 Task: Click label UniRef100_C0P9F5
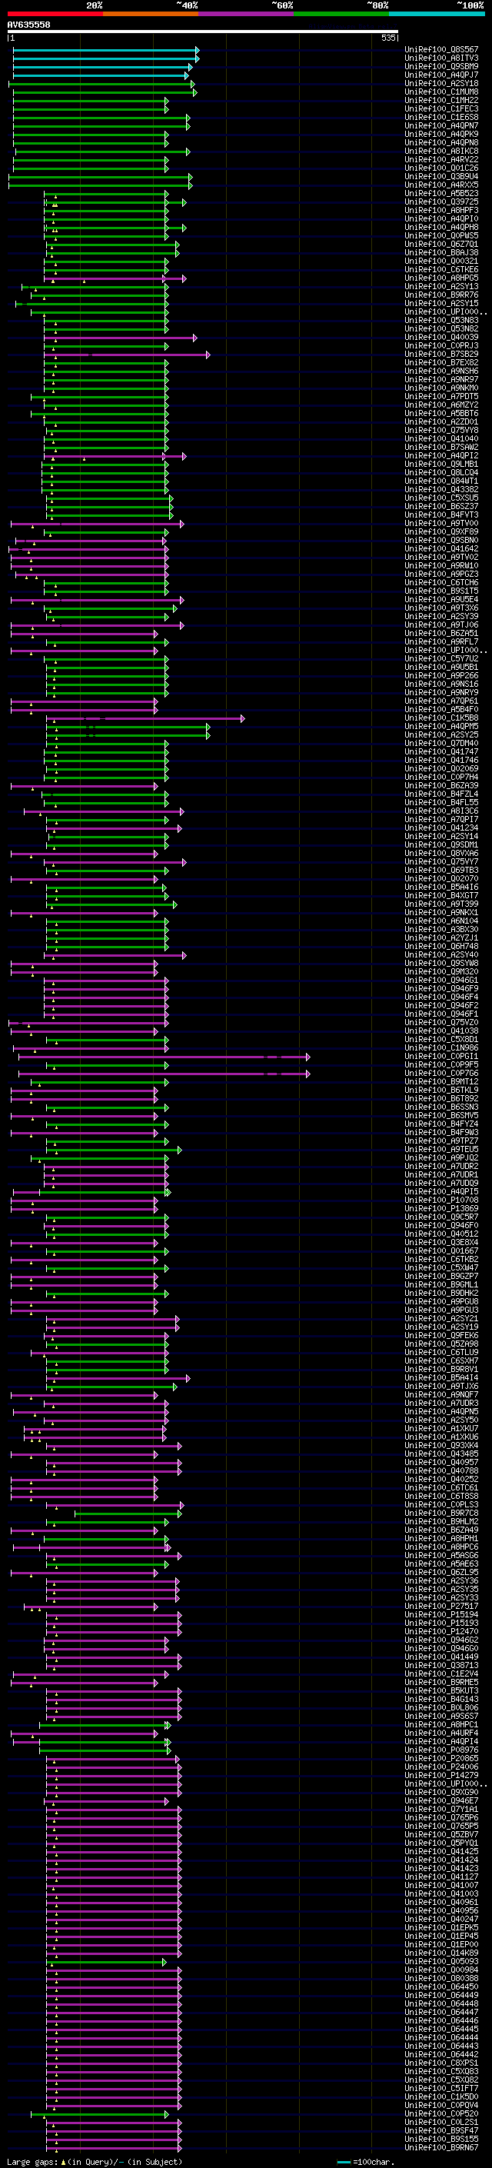(441, 1065)
